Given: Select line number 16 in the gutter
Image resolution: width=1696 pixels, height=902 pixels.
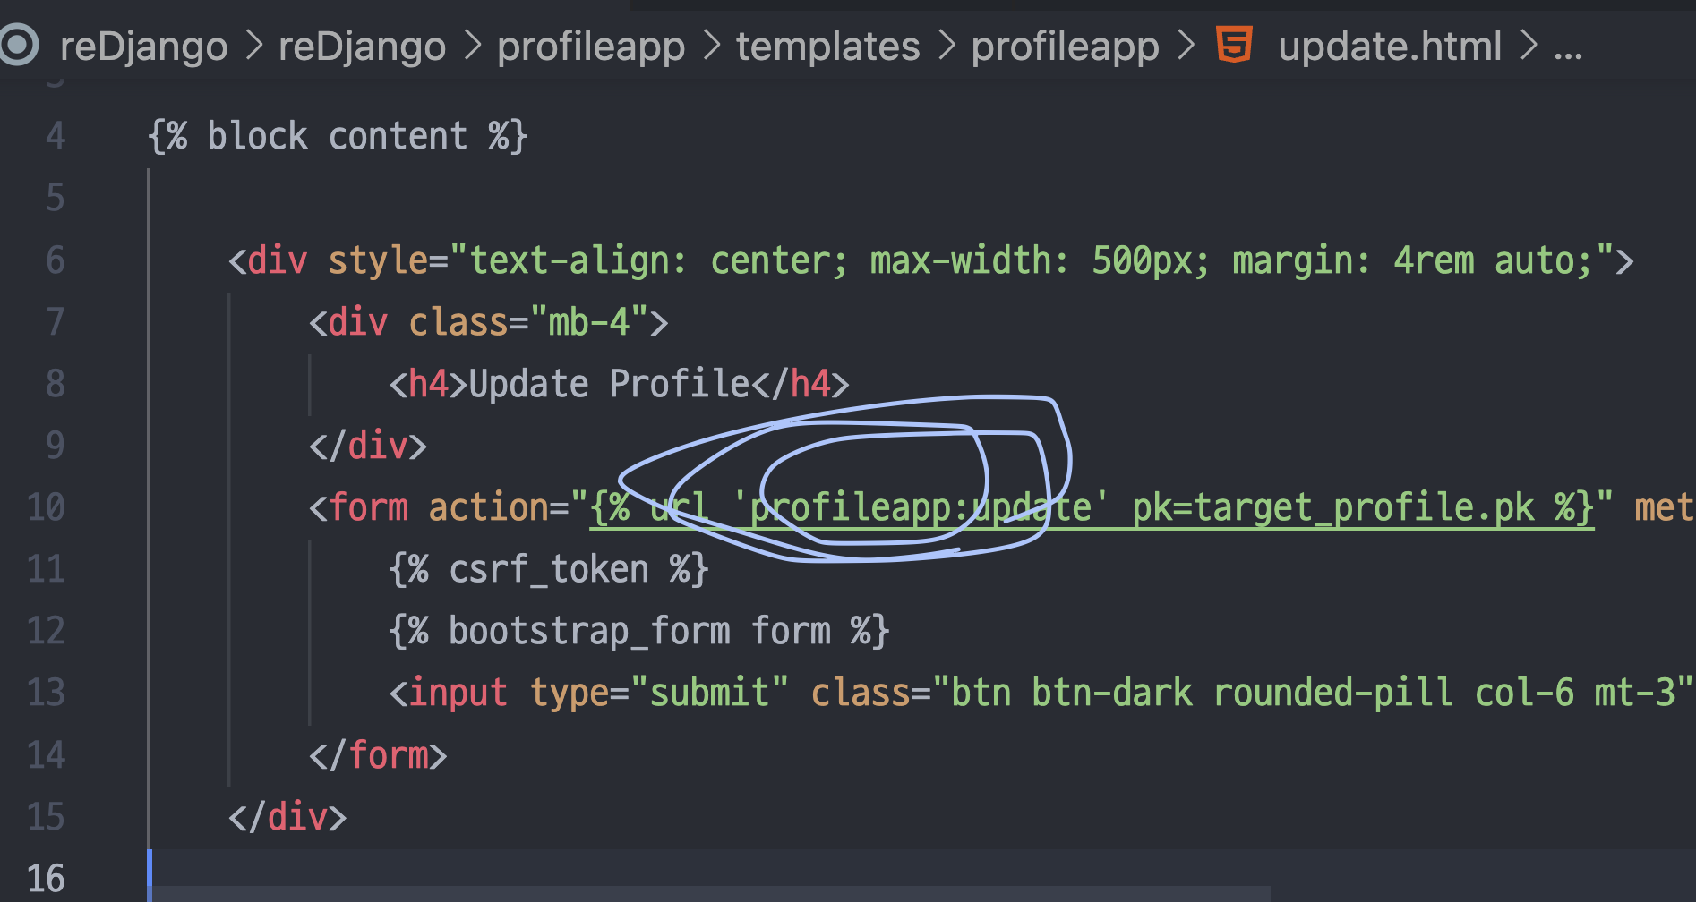Looking at the screenshot, I should 46,879.
